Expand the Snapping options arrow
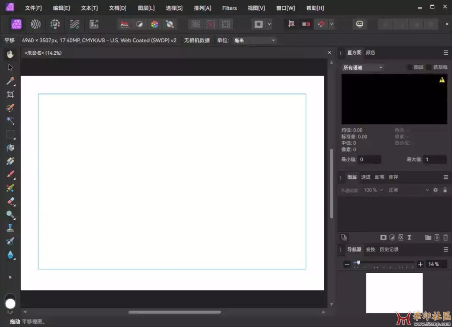Screen dimensions: 452x327 (332, 24)
